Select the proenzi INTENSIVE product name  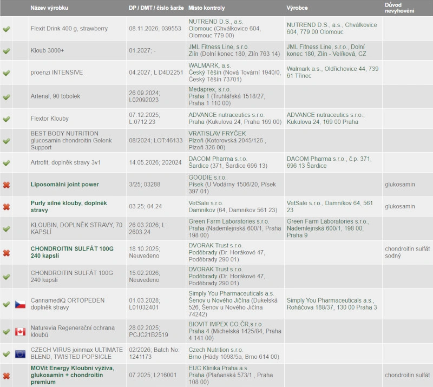(x=57, y=73)
